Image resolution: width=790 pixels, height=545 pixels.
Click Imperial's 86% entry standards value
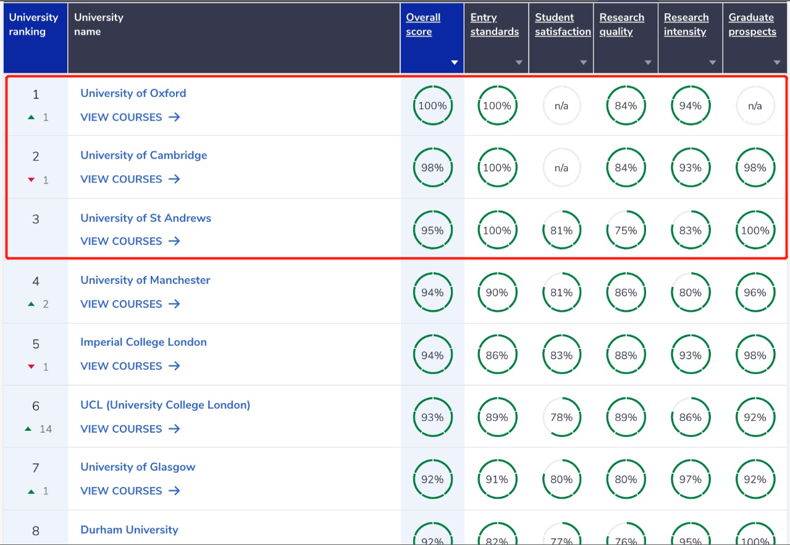[x=497, y=355]
